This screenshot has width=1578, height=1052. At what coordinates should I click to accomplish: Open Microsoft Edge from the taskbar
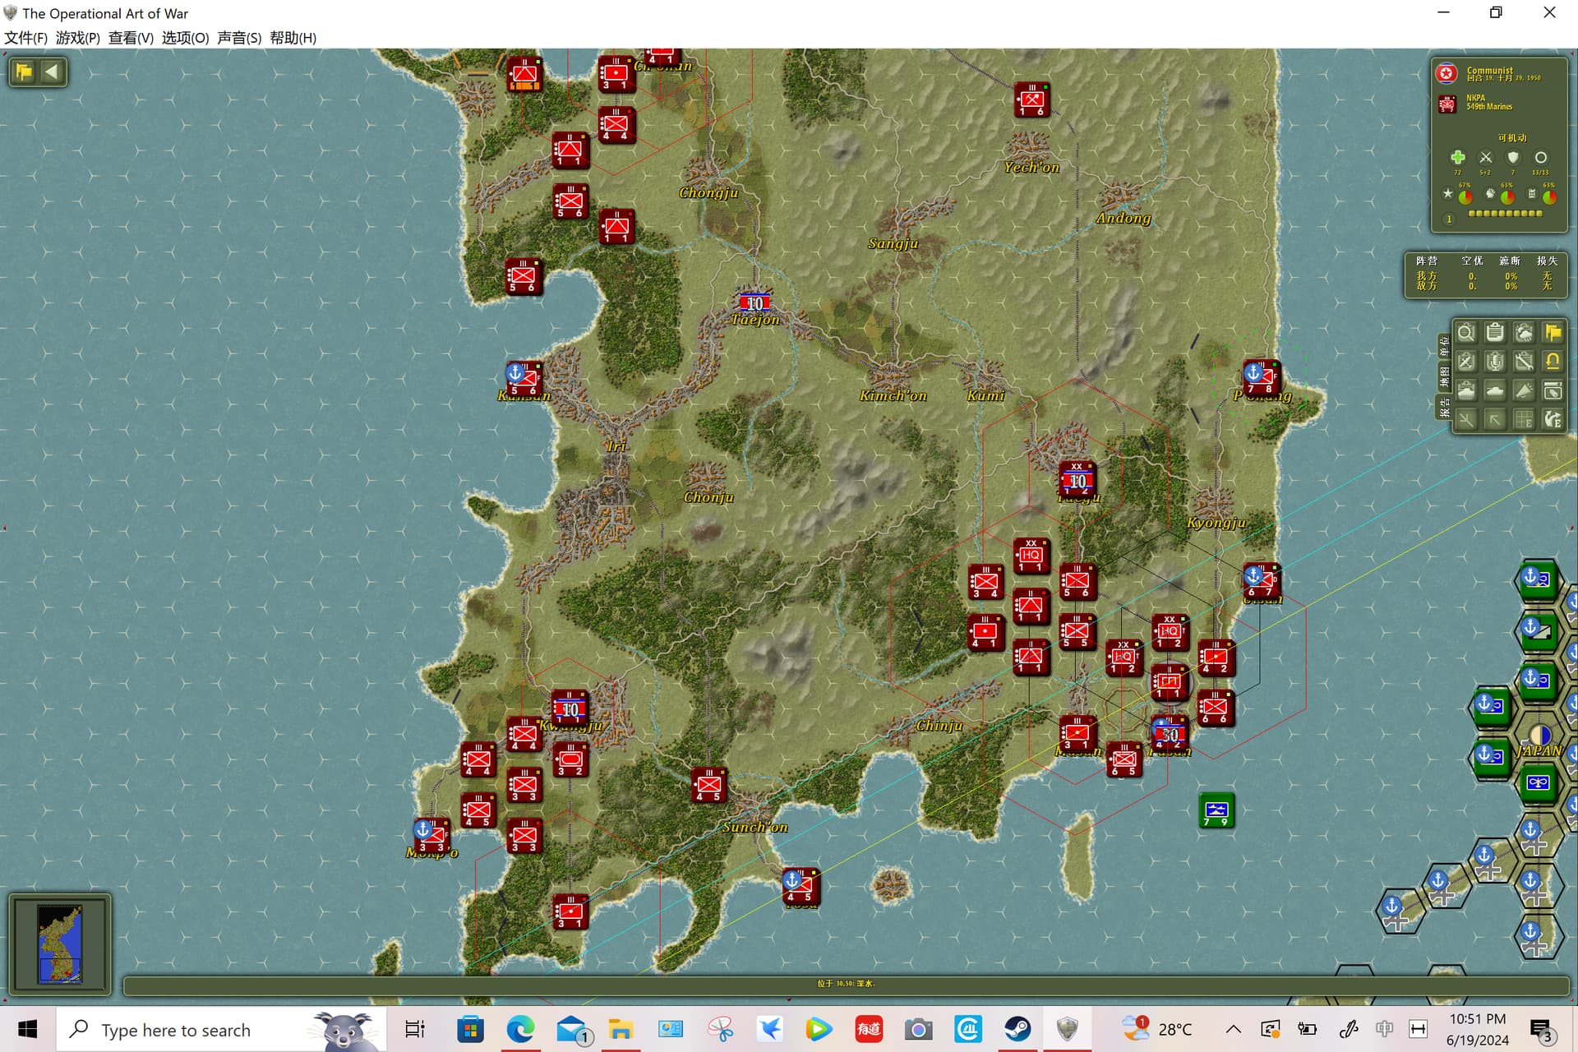click(x=520, y=1029)
